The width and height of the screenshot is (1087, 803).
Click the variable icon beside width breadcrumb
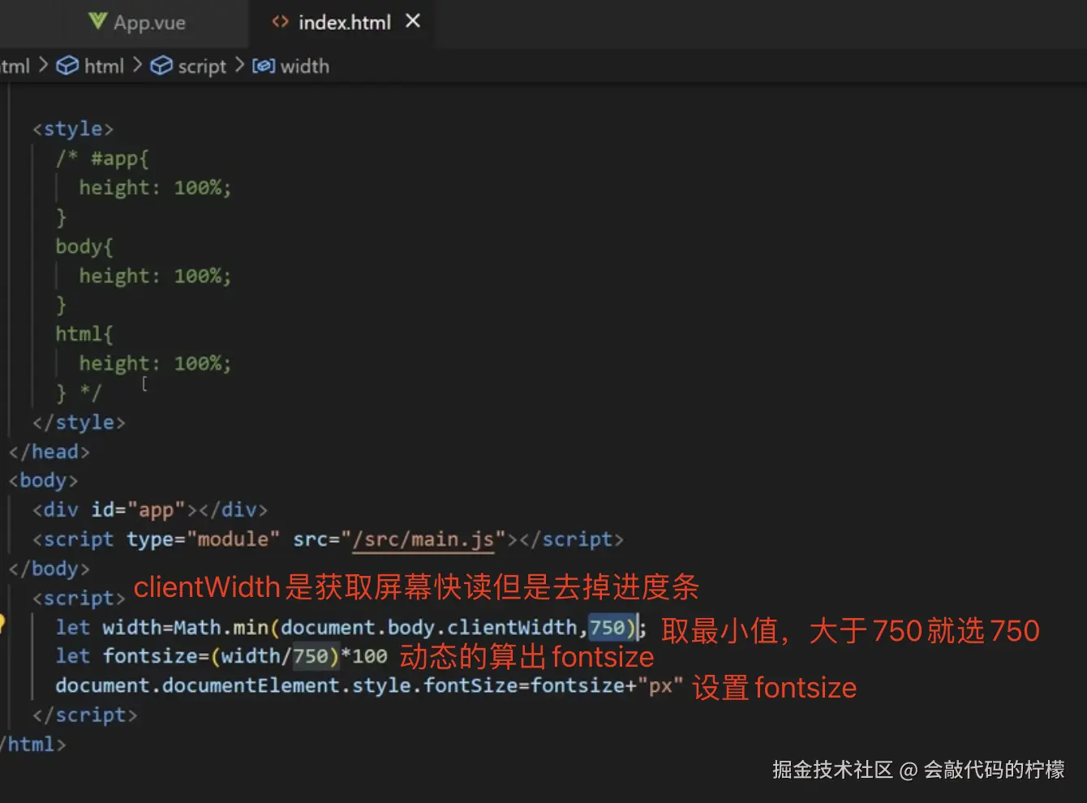click(264, 66)
